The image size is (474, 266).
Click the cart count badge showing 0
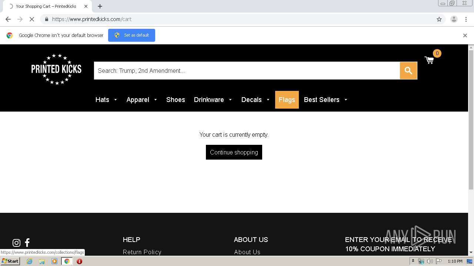click(x=437, y=54)
